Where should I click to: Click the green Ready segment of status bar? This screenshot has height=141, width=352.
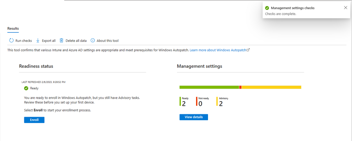point(209,87)
